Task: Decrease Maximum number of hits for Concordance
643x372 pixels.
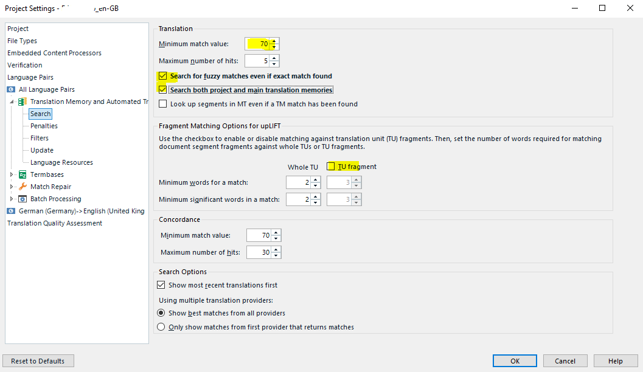Action: (x=276, y=255)
